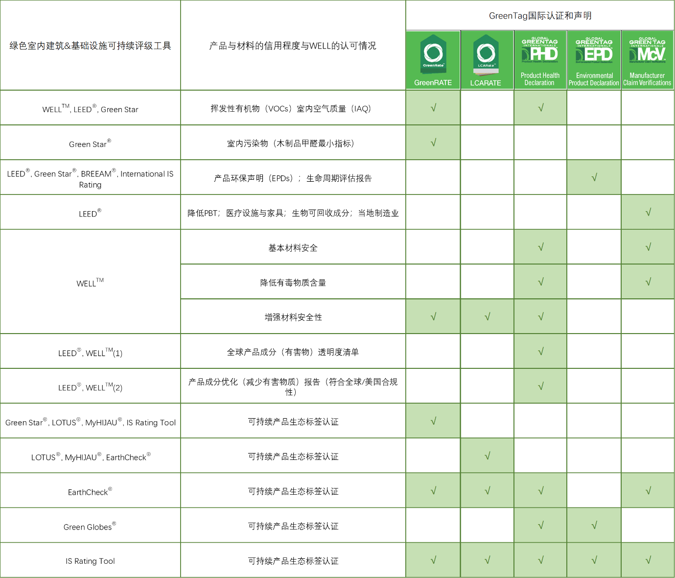The width and height of the screenshot is (675, 578).
Task: Click the 'GreenTag国际认证和声明' header
Action: click(540, 16)
